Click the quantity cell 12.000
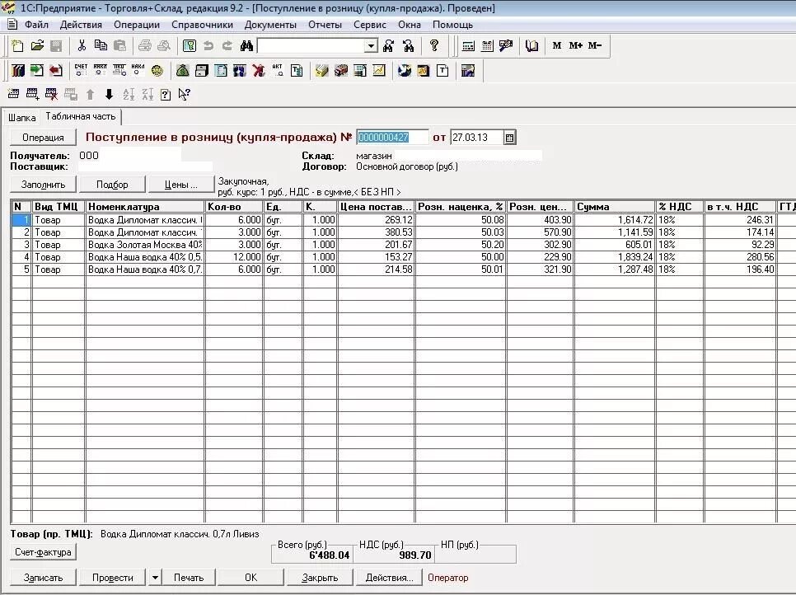The image size is (796, 595). click(234, 257)
